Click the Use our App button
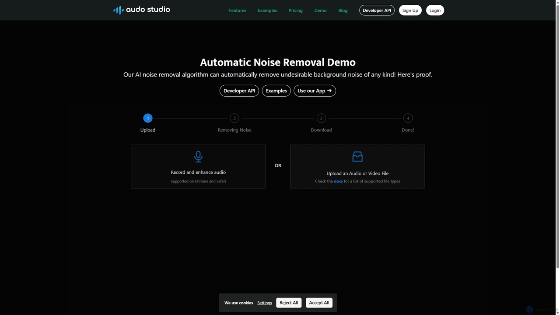The image size is (560, 315). 315,91
